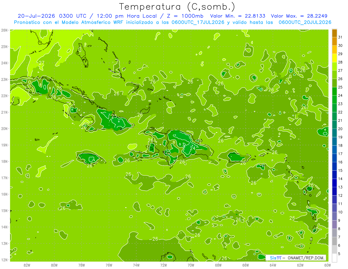This screenshot has width=348, height=269.
Task: Click the "26" contour label below Jamaica
Action: [x=90, y=166]
